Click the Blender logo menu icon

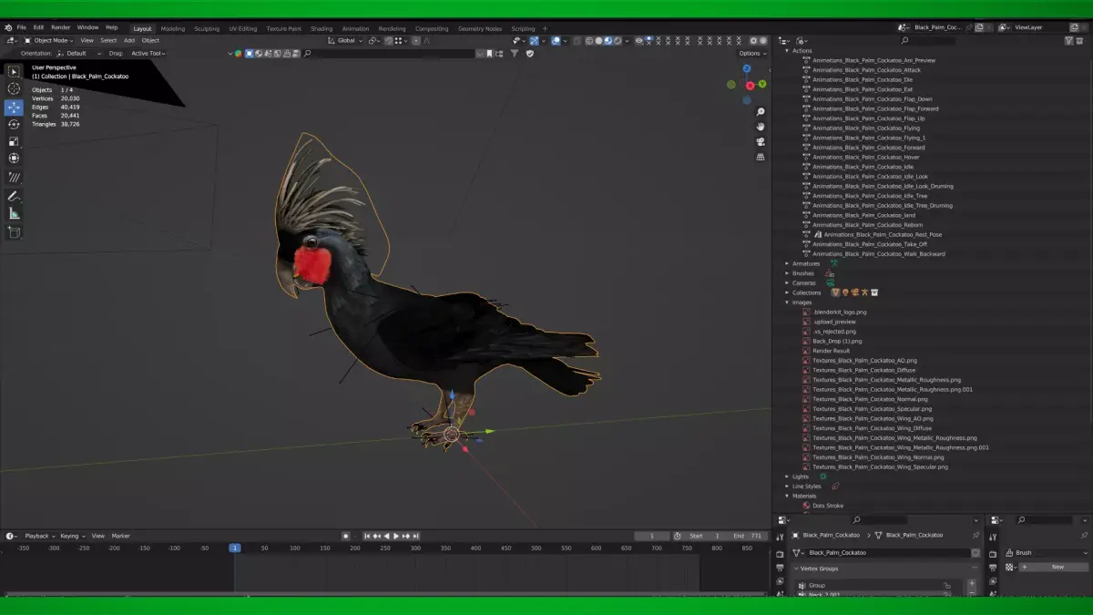[8, 27]
